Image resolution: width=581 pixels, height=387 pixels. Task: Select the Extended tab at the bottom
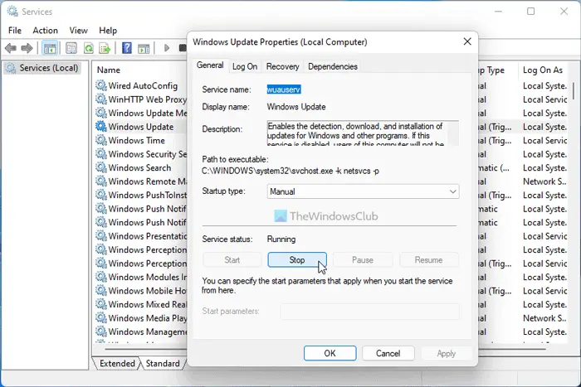[117, 363]
